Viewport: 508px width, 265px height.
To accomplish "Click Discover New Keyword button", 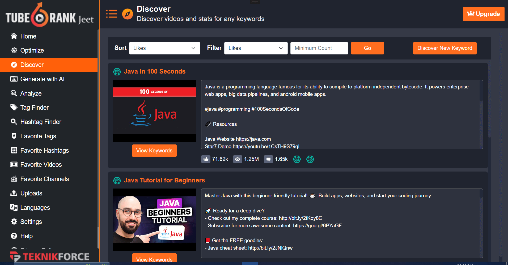I will point(445,48).
